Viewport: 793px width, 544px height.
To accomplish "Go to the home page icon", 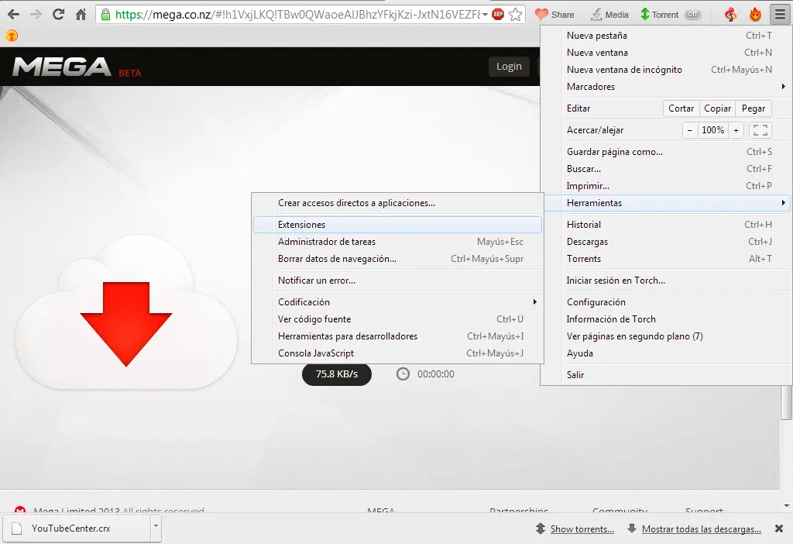I will [81, 15].
